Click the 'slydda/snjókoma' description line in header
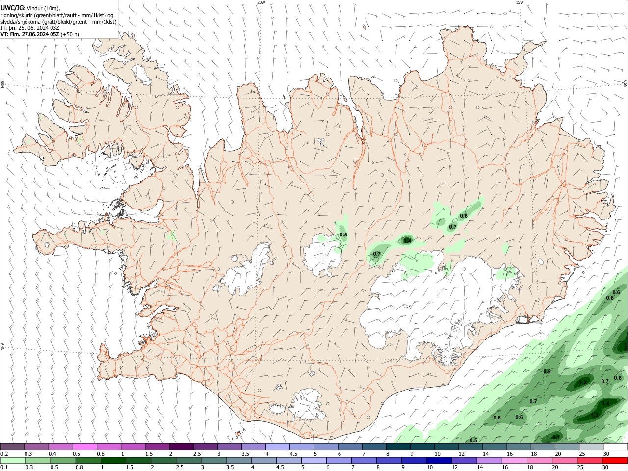The height and width of the screenshot is (471, 628). [x=58, y=22]
